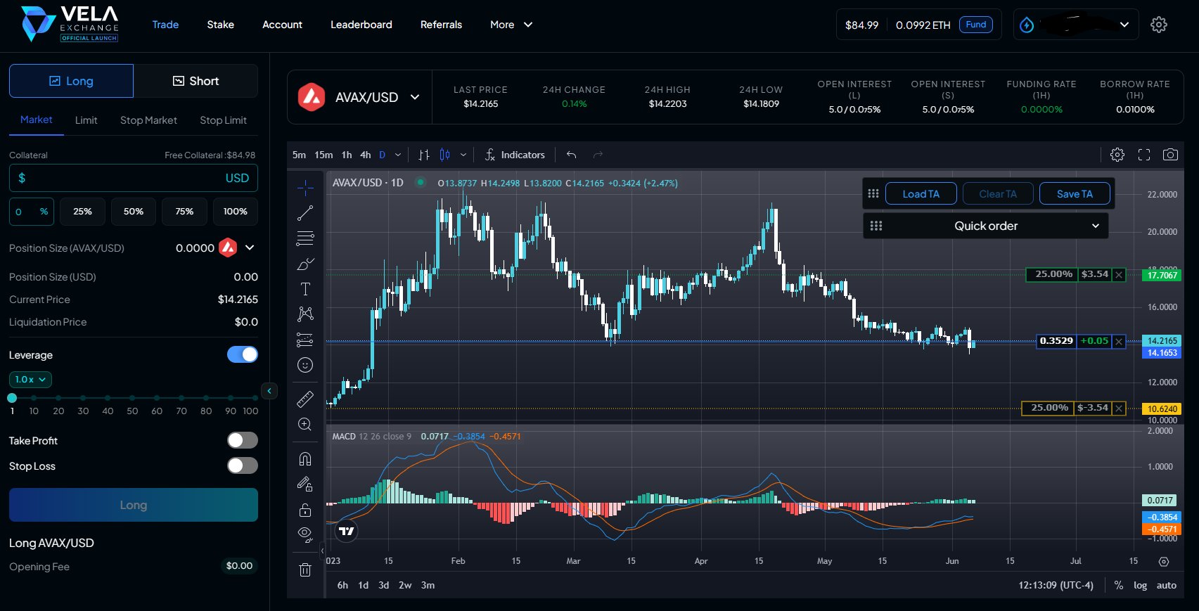Set the leverage slider handle
This screenshot has width=1199, height=611.
tap(12, 398)
